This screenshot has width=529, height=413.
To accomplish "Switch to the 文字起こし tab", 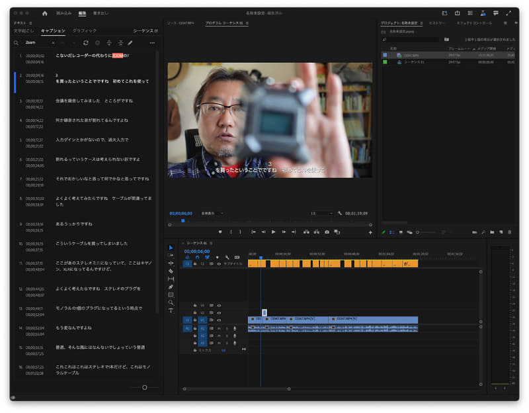I will coord(24,30).
